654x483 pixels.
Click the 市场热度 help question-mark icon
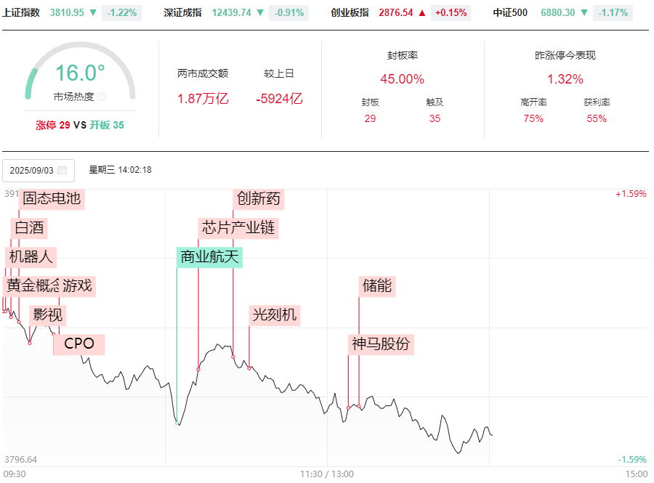tap(102, 97)
